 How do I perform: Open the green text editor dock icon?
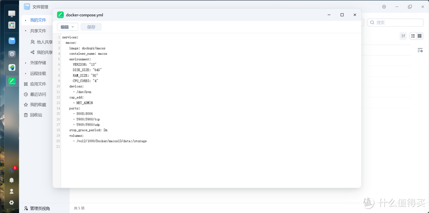pos(12,81)
